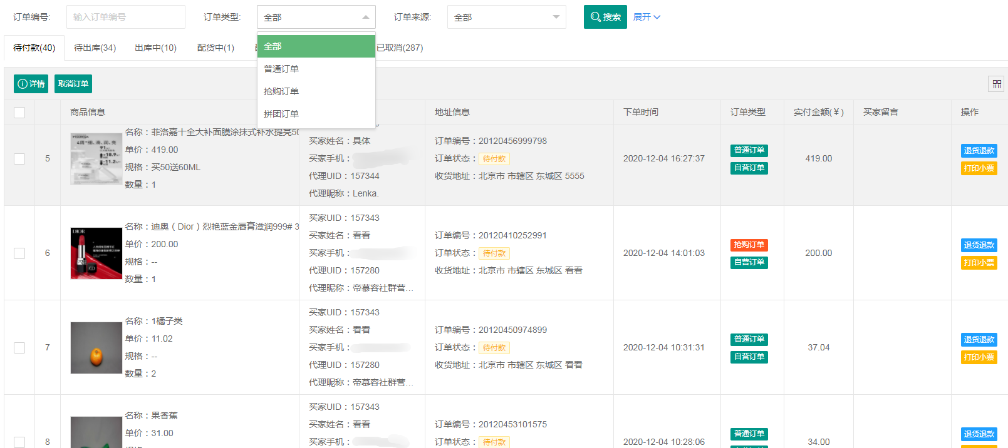Click the 抢购订单 tag in row 6
This screenshot has width=1008, height=448.
click(x=749, y=245)
